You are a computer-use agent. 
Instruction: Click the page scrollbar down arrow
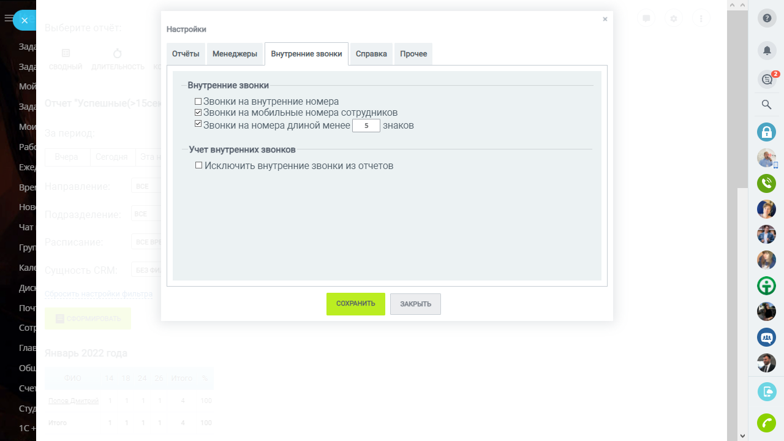[x=742, y=435]
